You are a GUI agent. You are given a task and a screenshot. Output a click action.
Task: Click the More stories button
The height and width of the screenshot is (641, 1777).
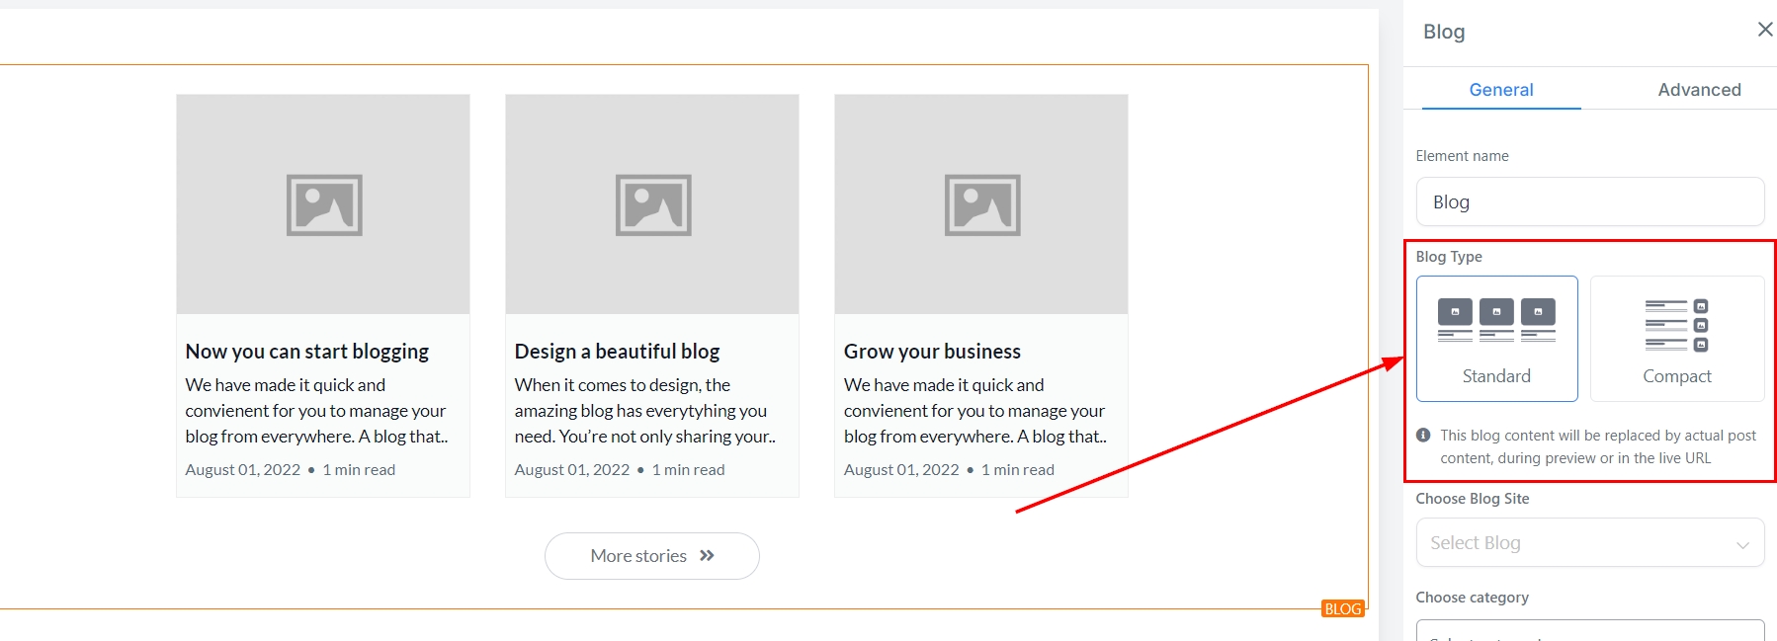click(x=651, y=556)
